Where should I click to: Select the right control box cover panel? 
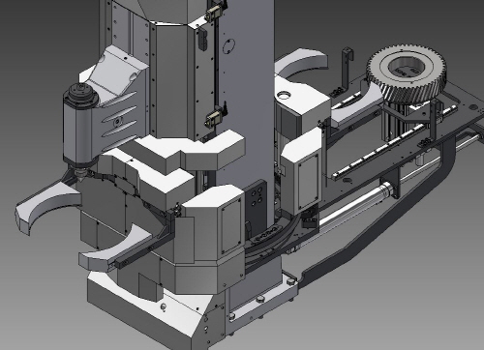[x=308, y=182]
